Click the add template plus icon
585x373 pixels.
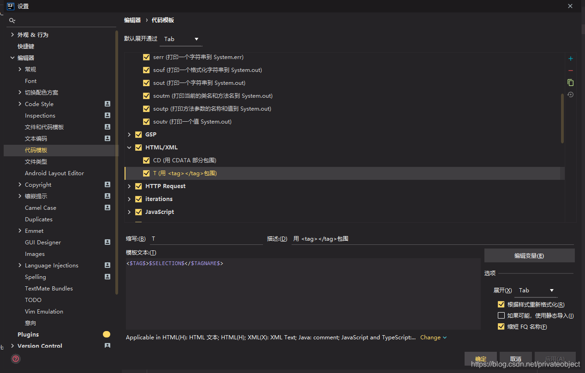[571, 59]
